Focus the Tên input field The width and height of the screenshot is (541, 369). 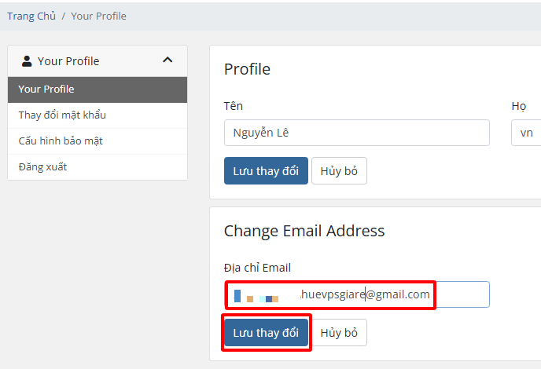click(357, 133)
